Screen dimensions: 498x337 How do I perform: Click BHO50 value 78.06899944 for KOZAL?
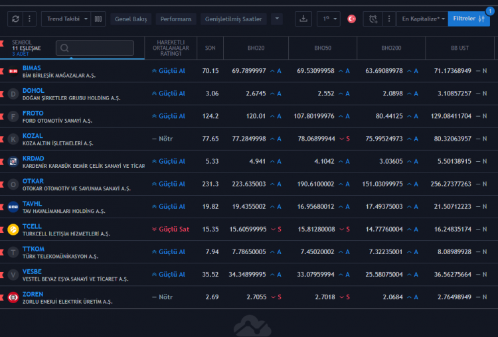coord(316,139)
